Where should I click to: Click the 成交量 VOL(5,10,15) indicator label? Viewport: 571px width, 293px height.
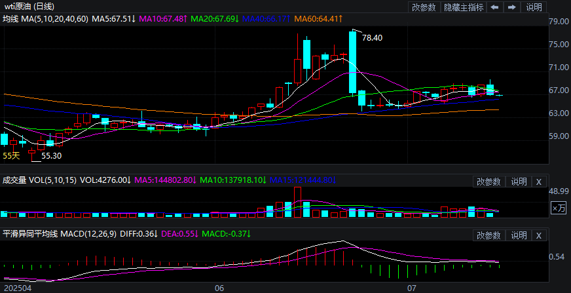(39, 180)
